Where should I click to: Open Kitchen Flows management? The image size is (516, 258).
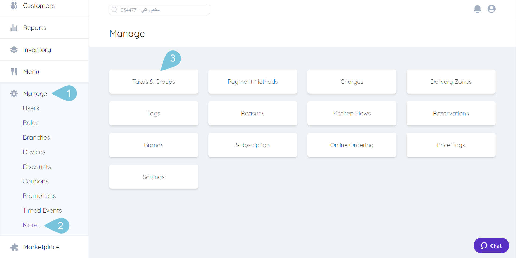tap(352, 113)
